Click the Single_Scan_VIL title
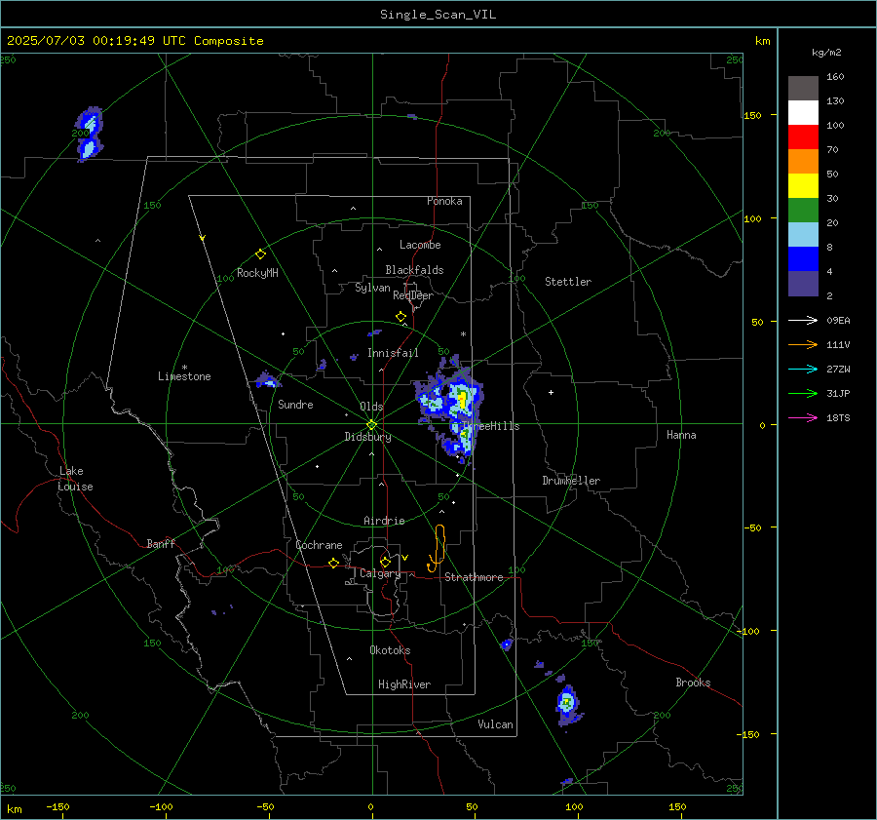This screenshot has height=820, width=877. pyautogui.click(x=438, y=15)
